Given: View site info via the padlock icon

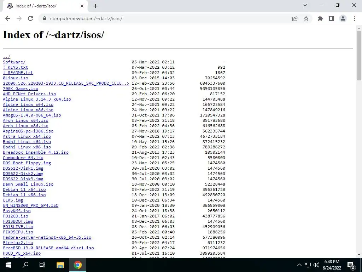Looking at the screenshot, I should 45,18.
